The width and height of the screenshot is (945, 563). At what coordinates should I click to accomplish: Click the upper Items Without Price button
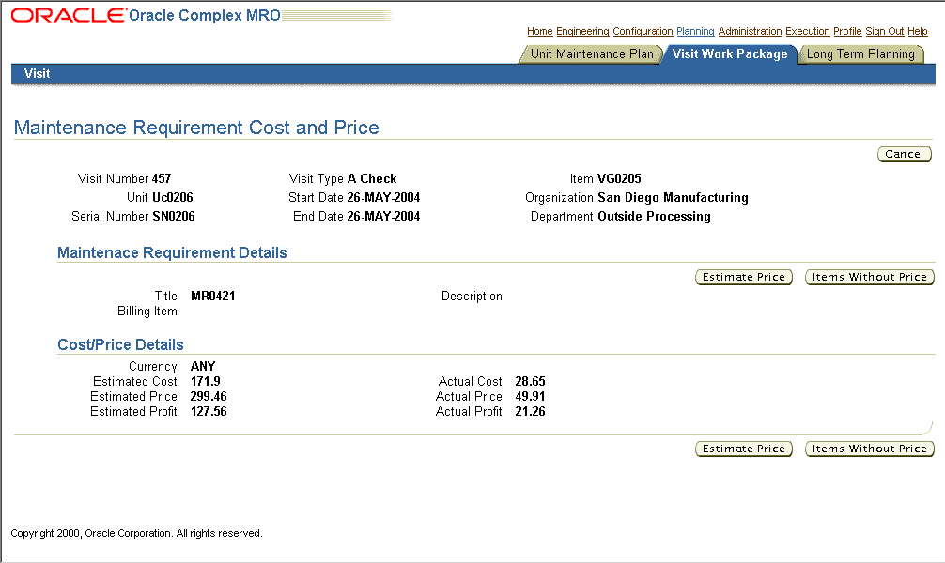click(x=870, y=277)
